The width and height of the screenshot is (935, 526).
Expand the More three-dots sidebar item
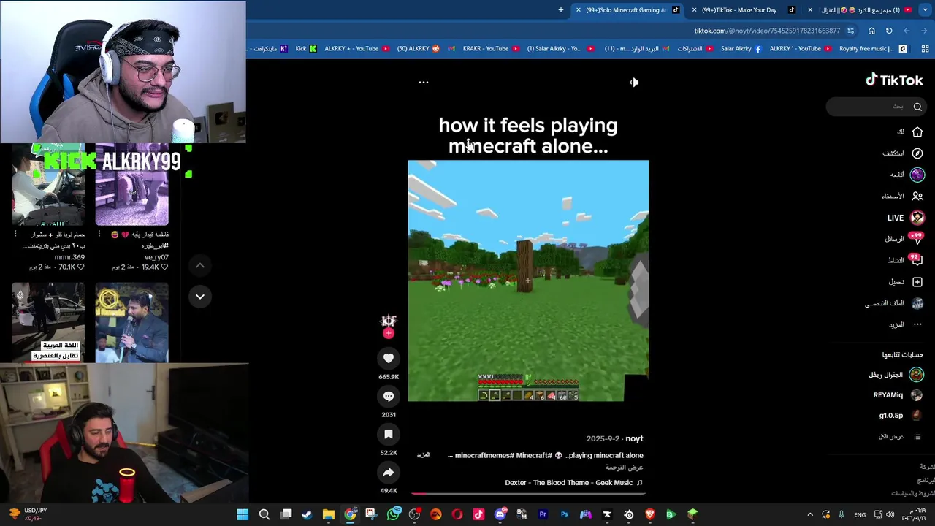pyautogui.click(x=906, y=324)
